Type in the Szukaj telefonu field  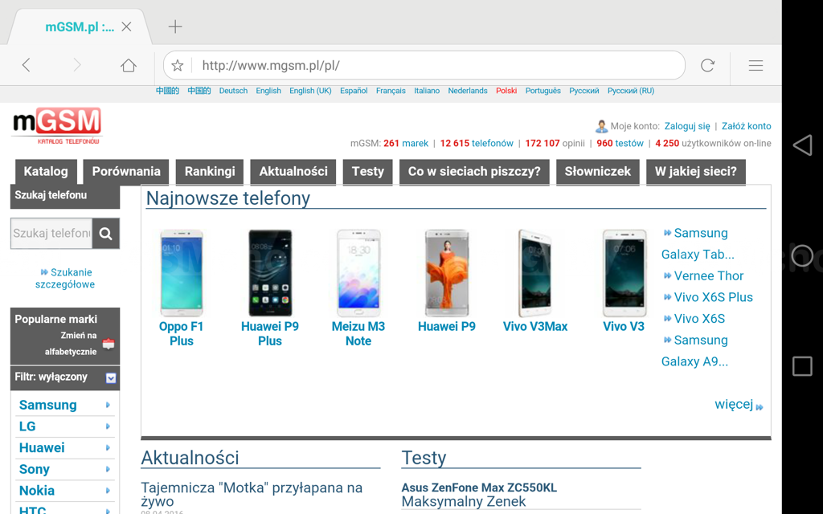tap(51, 234)
